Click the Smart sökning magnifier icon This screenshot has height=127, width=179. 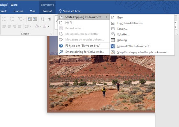click(61, 52)
